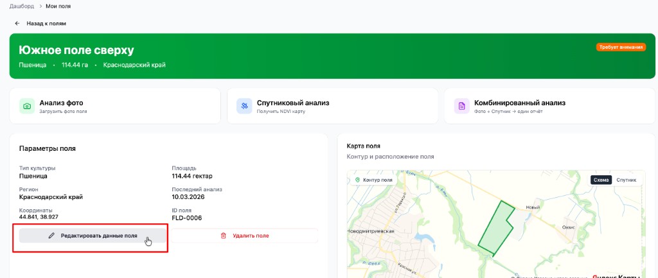Open the Дашборд breadcrumb
This screenshot has width=658, height=278.
[x=21, y=6]
